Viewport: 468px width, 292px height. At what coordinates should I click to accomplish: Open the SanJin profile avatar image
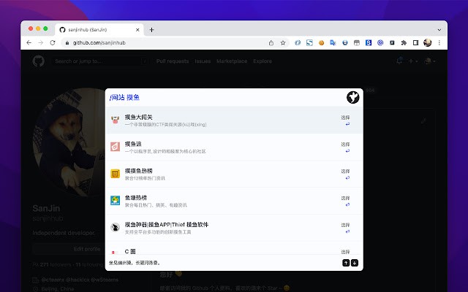point(69,142)
